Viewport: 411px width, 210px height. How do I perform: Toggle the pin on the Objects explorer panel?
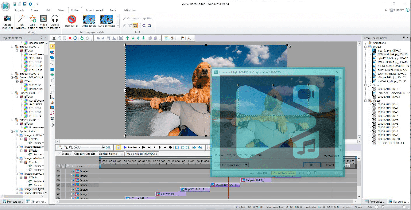click(41, 38)
